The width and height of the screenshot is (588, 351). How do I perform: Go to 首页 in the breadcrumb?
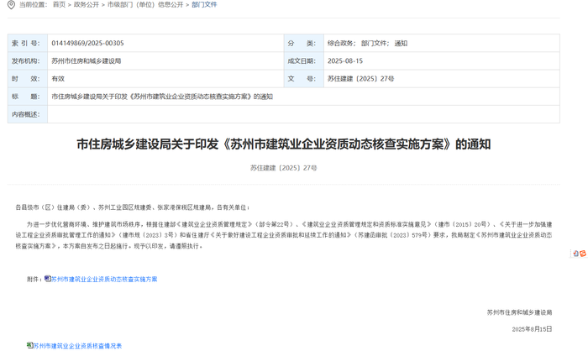click(59, 5)
